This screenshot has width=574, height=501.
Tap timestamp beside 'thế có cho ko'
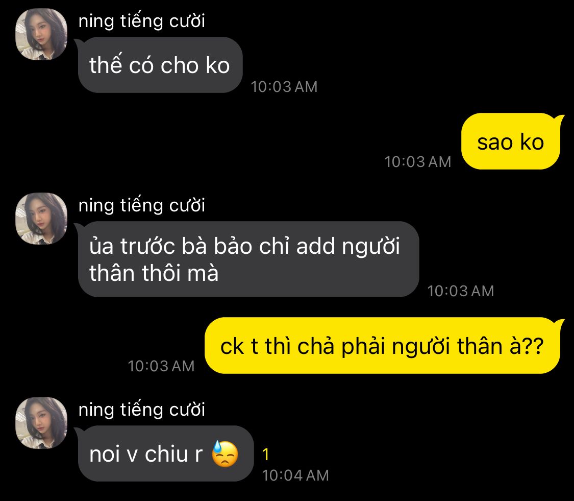(x=284, y=87)
